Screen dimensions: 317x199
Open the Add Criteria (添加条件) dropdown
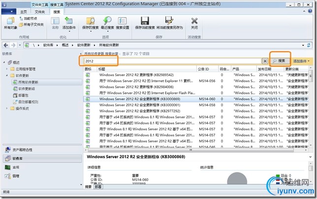(301, 61)
